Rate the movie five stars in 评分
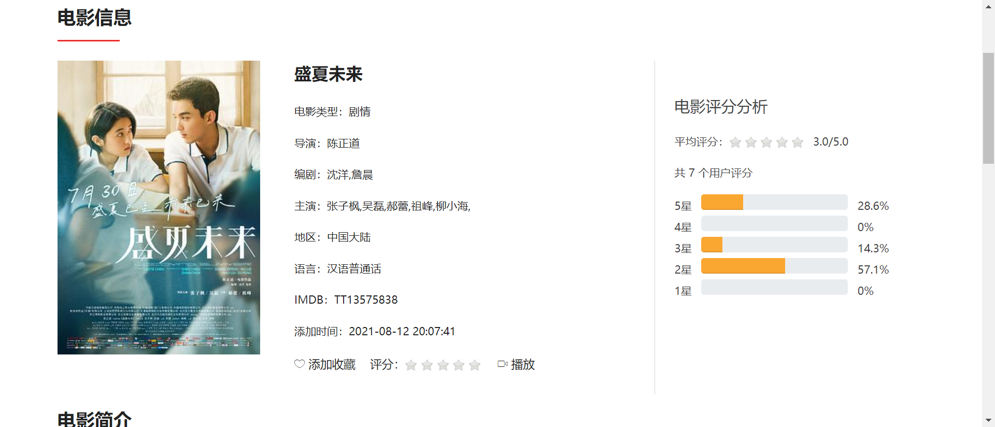 tap(475, 365)
